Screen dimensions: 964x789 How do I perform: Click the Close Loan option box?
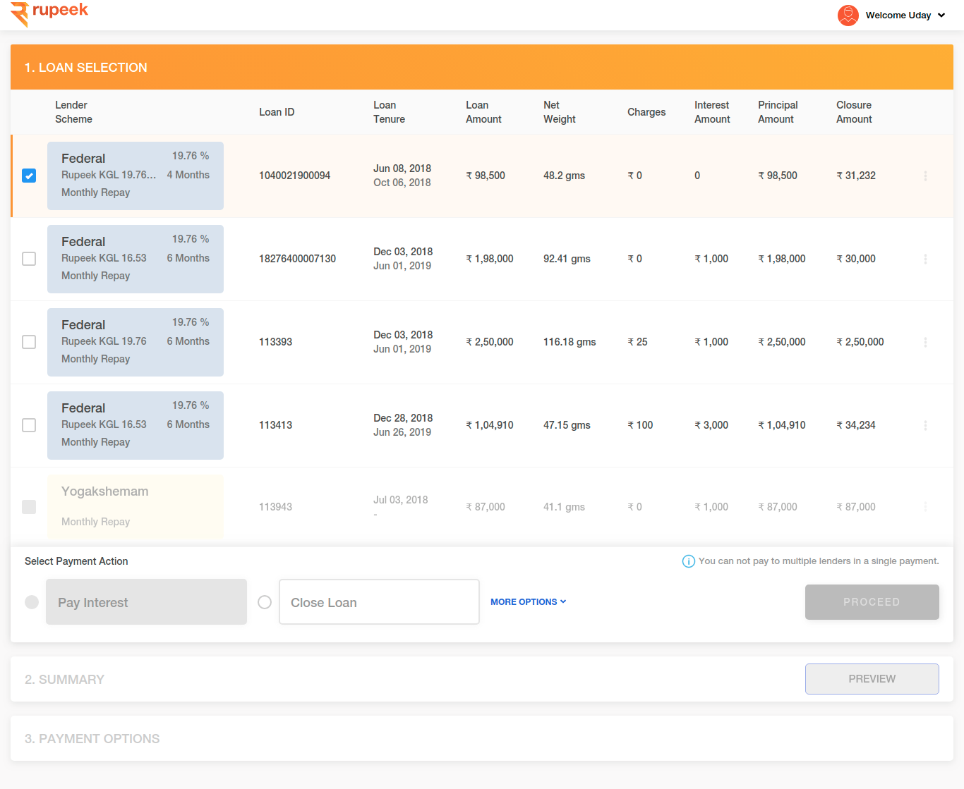pyautogui.click(x=380, y=602)
